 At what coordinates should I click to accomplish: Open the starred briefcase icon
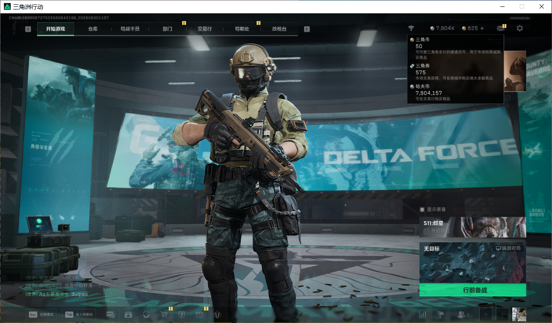128,314
